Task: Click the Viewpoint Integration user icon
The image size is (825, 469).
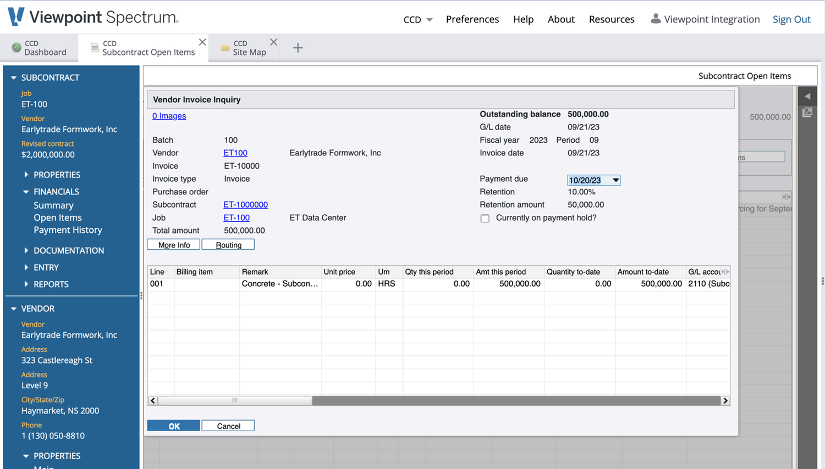Action: [x=656, y=19]
